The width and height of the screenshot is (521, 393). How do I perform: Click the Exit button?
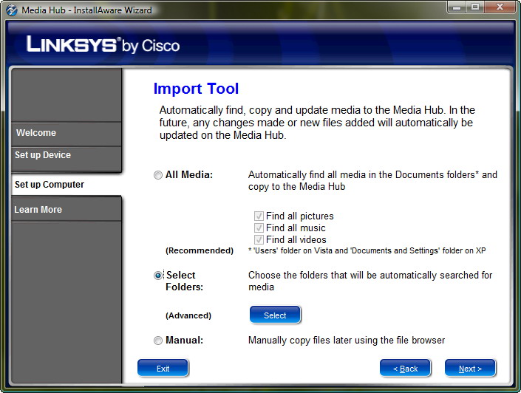tap(163, 369)
